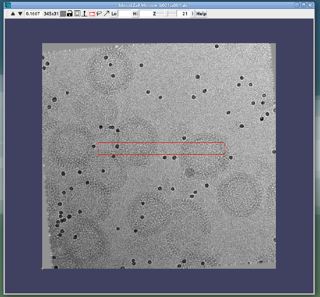The width and height of the screenshot is (320, 297).
Task: Click the zoom down arrow
Action: click(20, 14)
